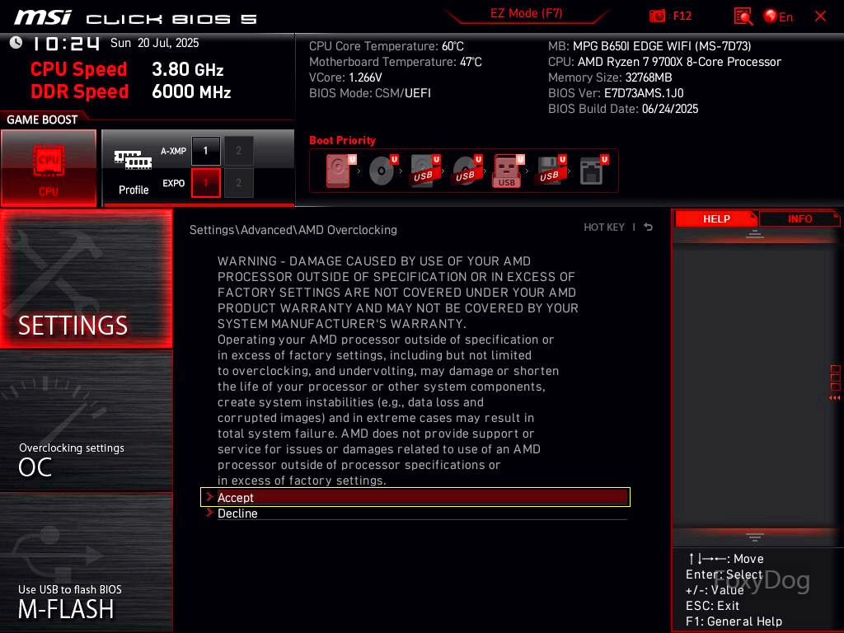Toggle EXPO profile 2
The height and width of the screenshot is (633, 844).
coord(238,183)
